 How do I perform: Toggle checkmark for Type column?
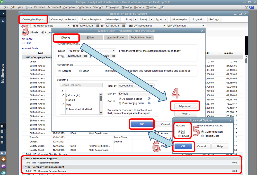[63, 104]
